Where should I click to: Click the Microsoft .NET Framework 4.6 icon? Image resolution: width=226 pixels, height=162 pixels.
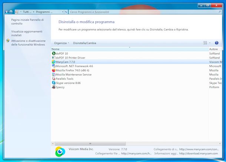point(54,66)
